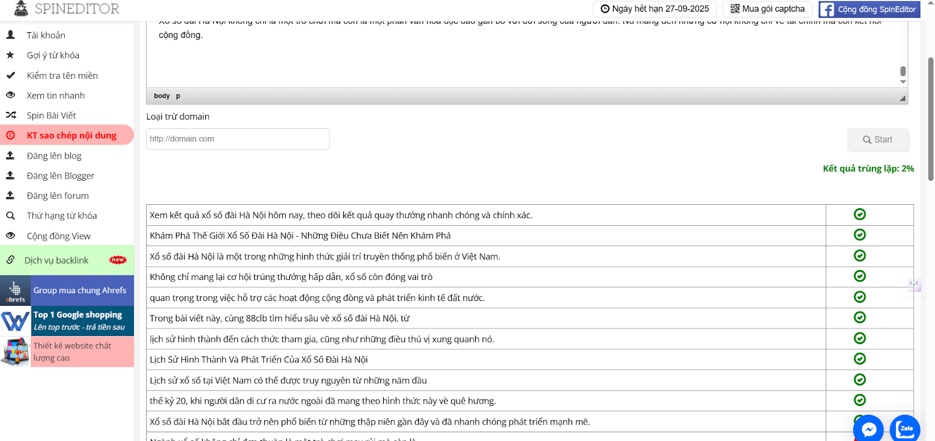Open Group mua chung Ahrefs banner
The height and width of the screenshot is (441, 935).
point(67,290)
